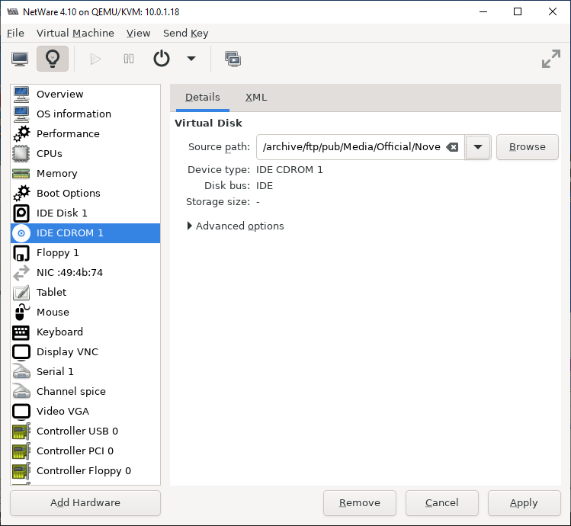Image resolution: width=571 pixels, height=526 pixels.
Task: Open the Send Key menu
Action: (186, 33)
